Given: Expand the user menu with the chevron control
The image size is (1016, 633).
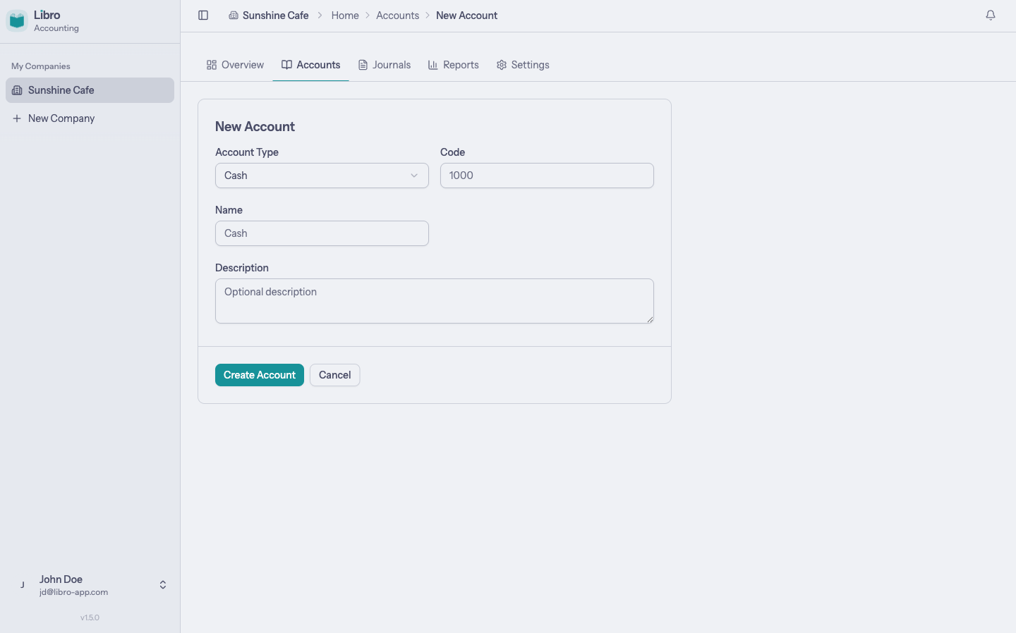Looking at the screenshot, I should coord(162,584).
